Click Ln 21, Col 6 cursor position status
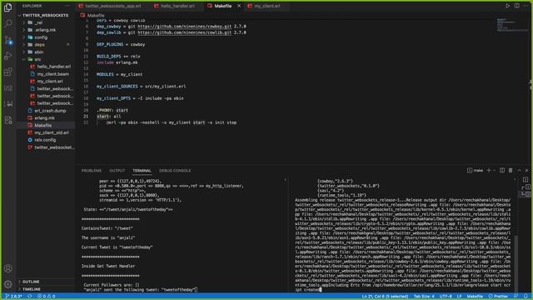533x300 pixels. (385, 297)
